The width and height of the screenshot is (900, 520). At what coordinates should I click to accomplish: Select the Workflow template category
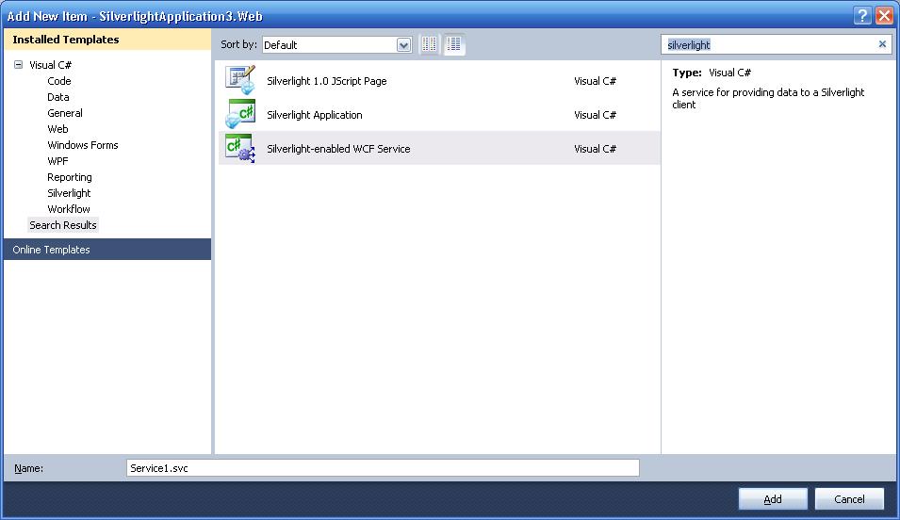68,209
